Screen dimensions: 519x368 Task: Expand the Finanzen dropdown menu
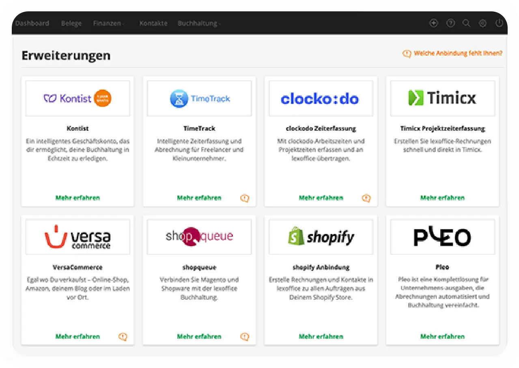pyautogui.click(x=108, y=23)
